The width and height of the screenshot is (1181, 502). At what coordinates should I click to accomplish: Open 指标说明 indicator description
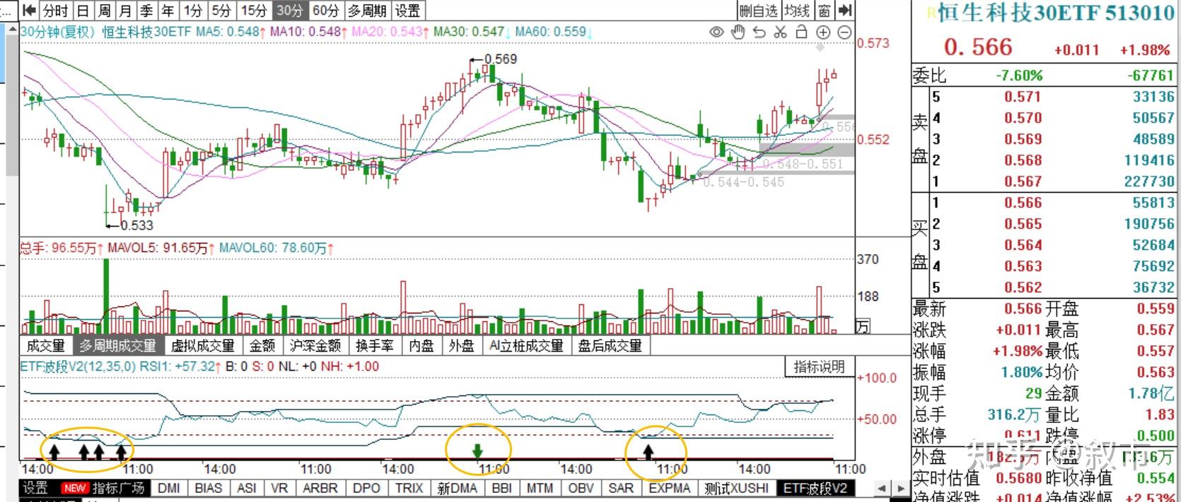(x=819, y=366)
